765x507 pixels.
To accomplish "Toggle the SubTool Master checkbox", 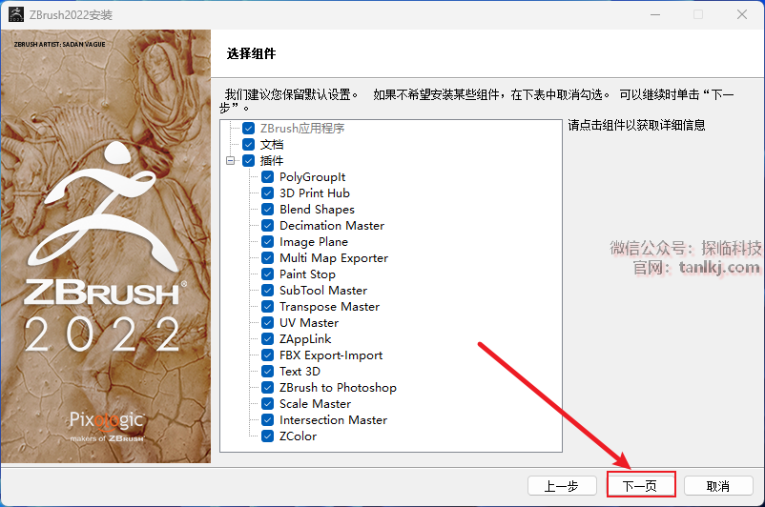I will (267, 290).
